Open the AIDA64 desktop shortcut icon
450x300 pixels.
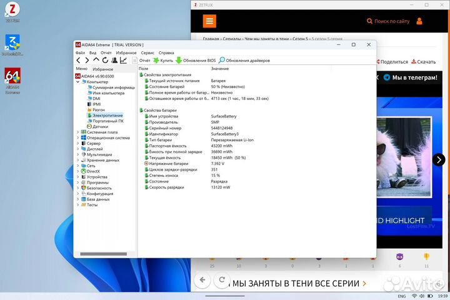pos(12,78)
